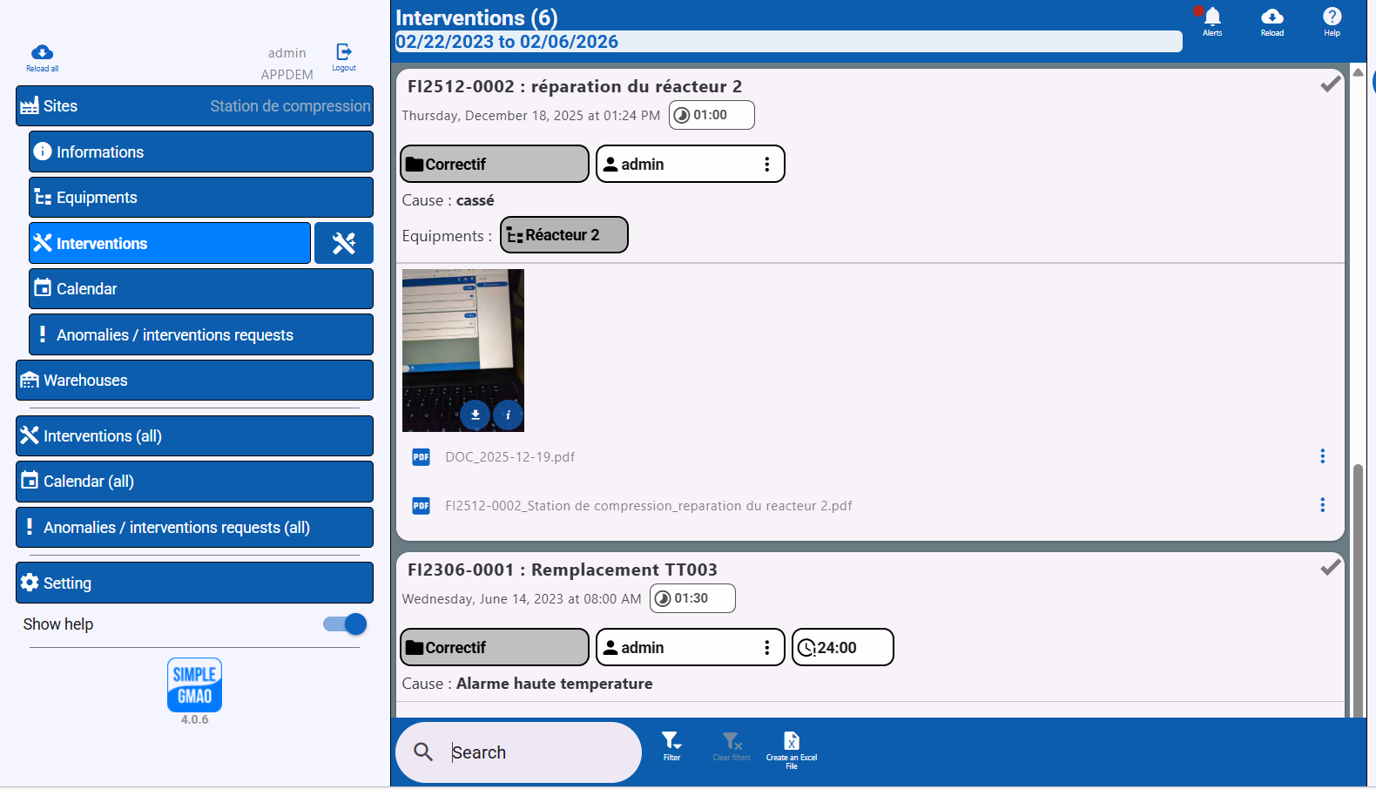Open the date range 02/22/2023 to 02/06/2026
The height and width of the screenshot is (789, 1376).
pos(788,42)
